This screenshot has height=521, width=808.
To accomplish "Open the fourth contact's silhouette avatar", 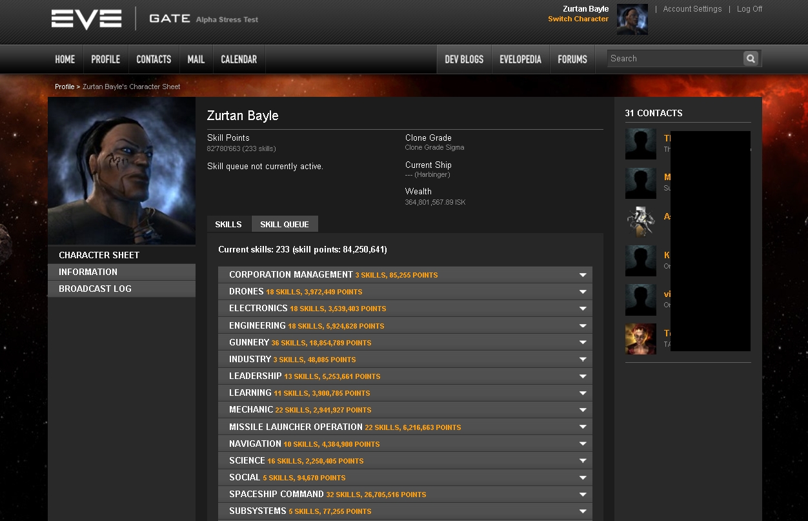I will 641,261.
